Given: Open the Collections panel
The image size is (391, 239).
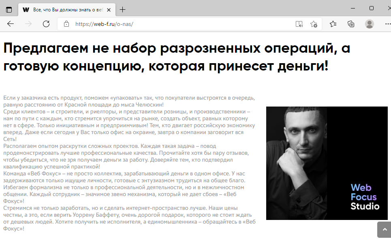Looking at the screenshot, I should 351,24.
